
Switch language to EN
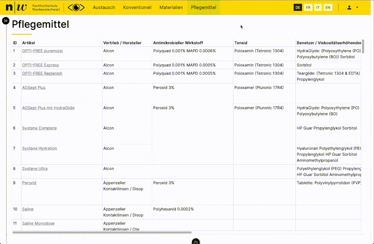(x=328, y=7)
